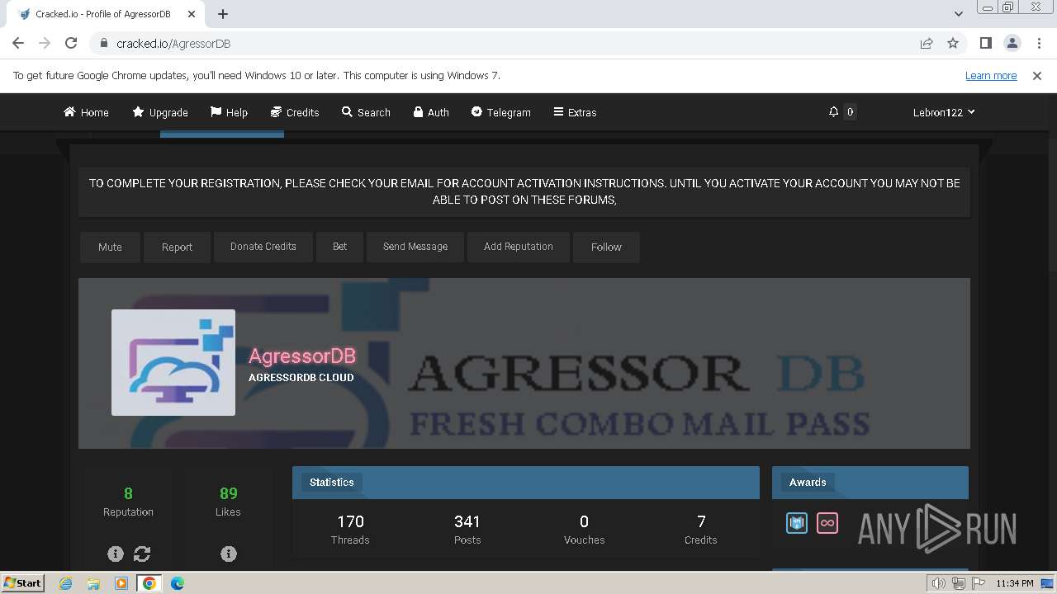Screen dimensions: 1057x594
Task: Click the info icon under Likes
Action: 229,554
